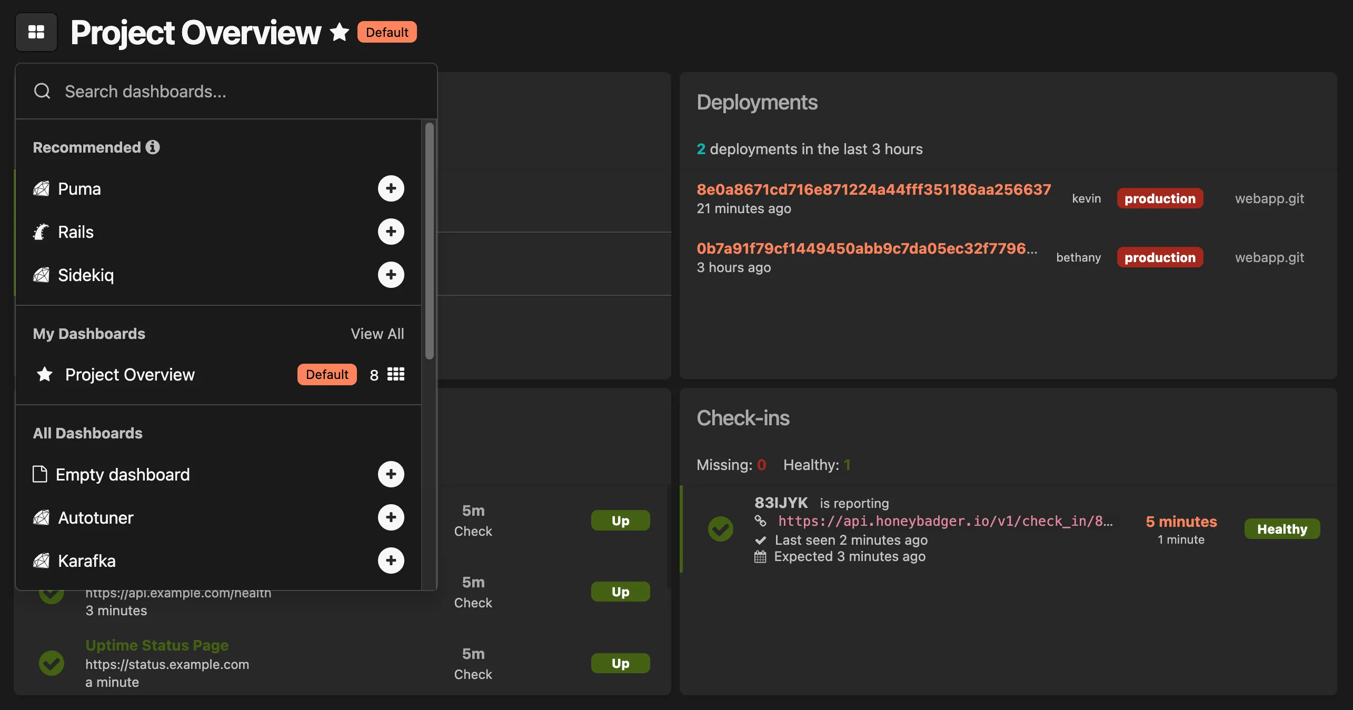The height and width of the screenshot is (710, 1353).
Task: Open the Uptime Status Page link
Action: pos(156,645)
